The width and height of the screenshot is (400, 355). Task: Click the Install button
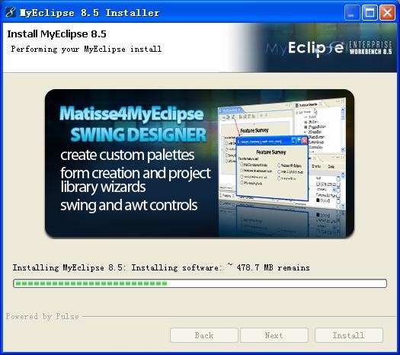tap(349, 335)
